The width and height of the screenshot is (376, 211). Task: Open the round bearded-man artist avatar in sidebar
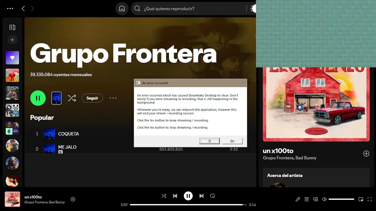click(x=12, y=163)
